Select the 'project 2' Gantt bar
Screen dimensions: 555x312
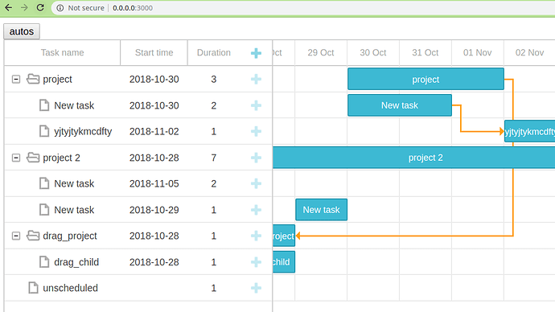[x=413, y=158]
